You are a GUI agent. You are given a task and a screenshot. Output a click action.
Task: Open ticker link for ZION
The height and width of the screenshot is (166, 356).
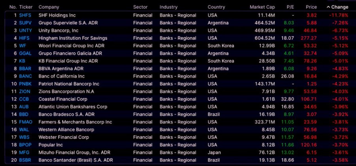(x=25, y=91)
